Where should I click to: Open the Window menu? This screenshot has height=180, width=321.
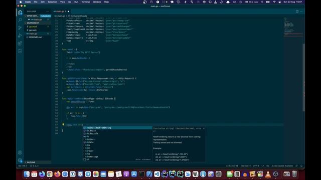tap(97, 2)
